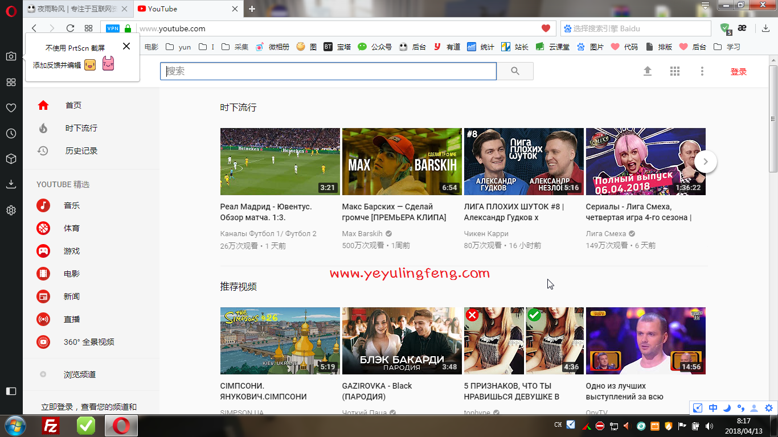Open the 学习 bookmark folder

coord(727,47)
